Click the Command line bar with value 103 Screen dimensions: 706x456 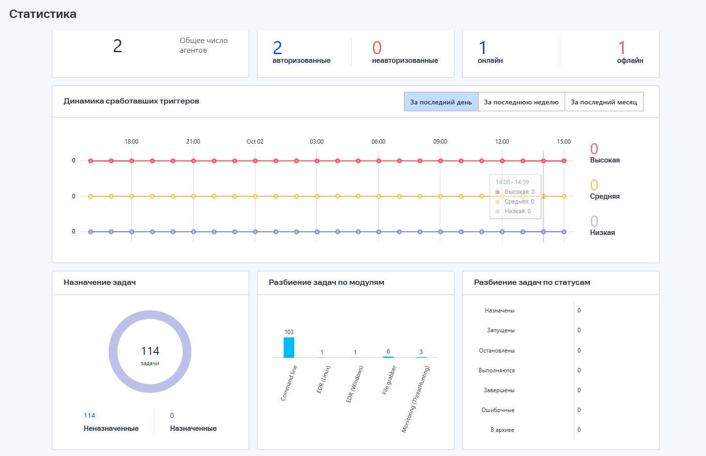tap(289, 347)
